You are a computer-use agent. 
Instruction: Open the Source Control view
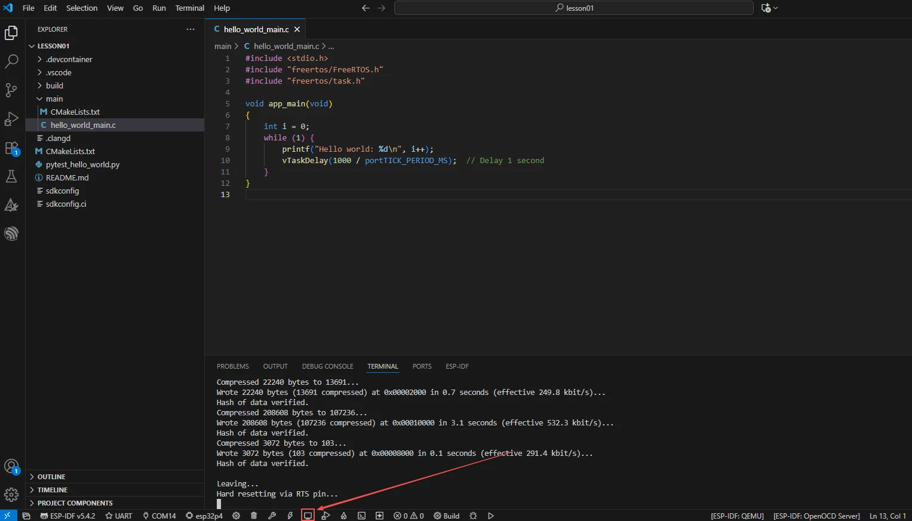(x=11, y=90)
